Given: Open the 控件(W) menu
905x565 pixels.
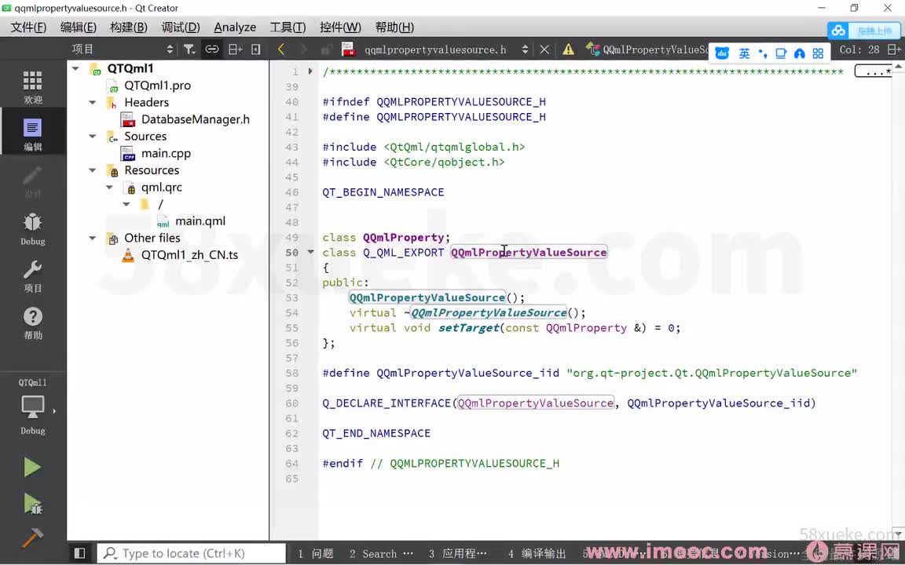Looking at the screenshot, I should tap(340, 27).
